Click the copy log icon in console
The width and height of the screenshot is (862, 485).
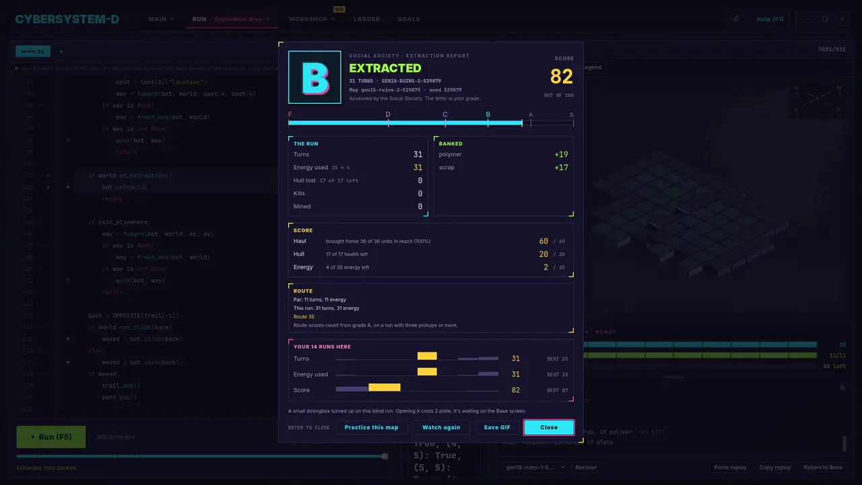tap(842, 388)
